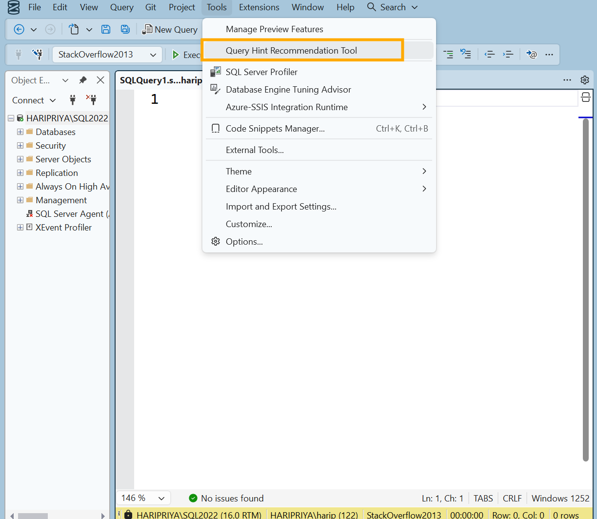597x519 pixels.
Task: Click the Change Connection icon in SQL toolbar
Action: [x=37, y=54]
